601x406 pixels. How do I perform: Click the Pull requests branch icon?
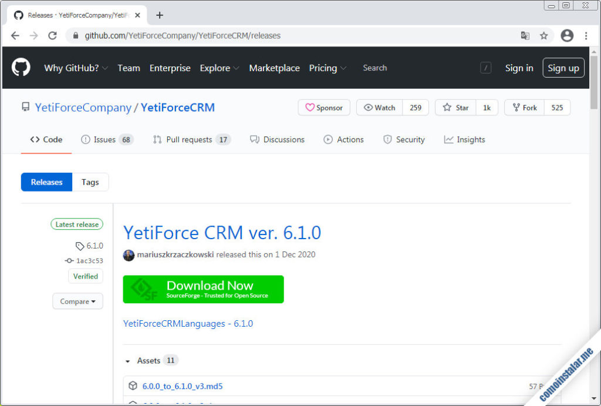[157, 139]
